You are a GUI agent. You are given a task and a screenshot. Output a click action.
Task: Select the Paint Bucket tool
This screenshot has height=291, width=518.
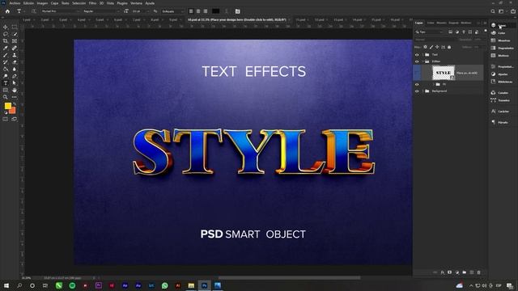(x=6, y=69)
